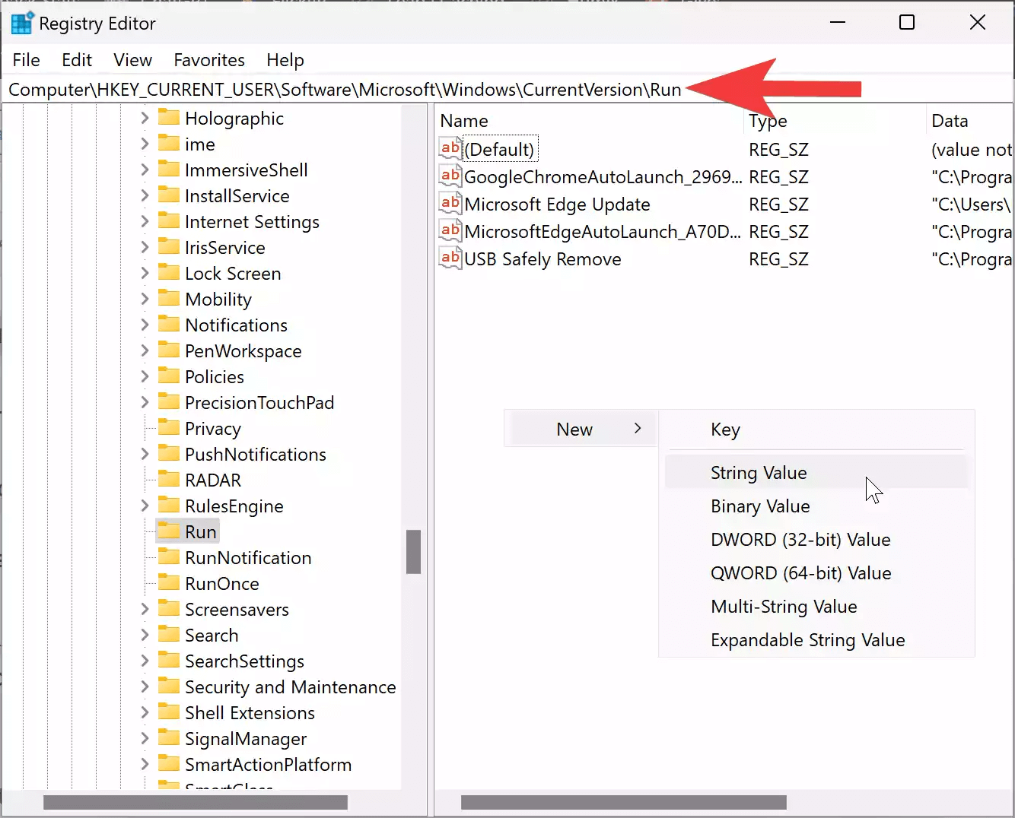Select the Run folder icon
This screenshot has width=1015, height=818.
coord(168,531)
